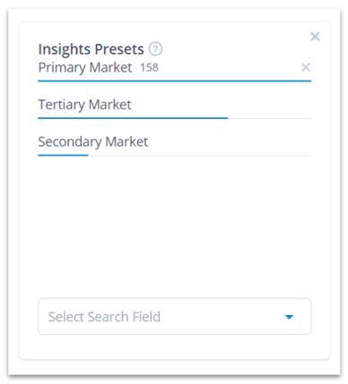Click the unfilled part of Tertiary Market bar
The height and width of the screenshot is (384, 348).
[270, 118]
